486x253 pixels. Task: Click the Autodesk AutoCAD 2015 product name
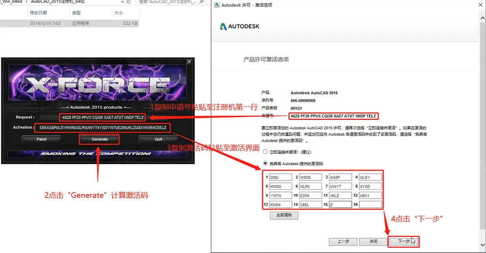coord(314,93)
